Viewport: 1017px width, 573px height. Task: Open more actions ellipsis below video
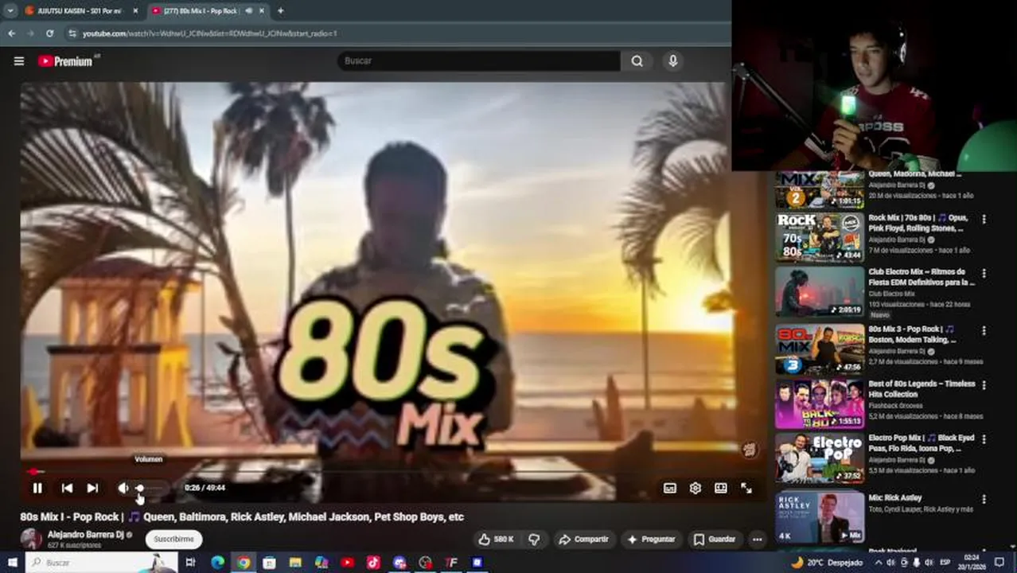[758, 540]
